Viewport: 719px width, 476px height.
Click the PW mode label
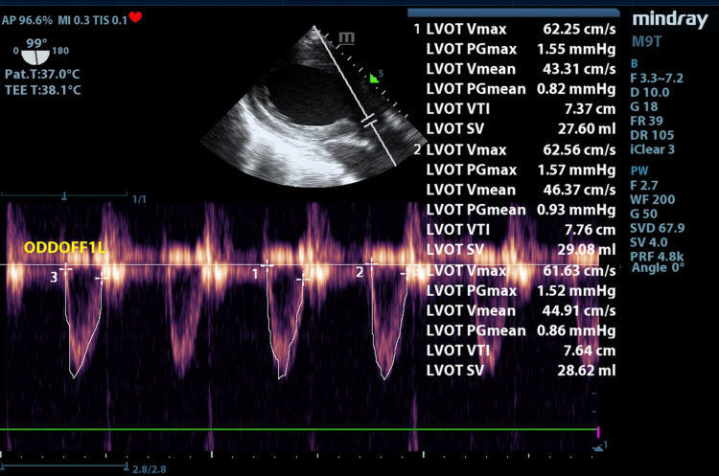[x=639, y=170]
